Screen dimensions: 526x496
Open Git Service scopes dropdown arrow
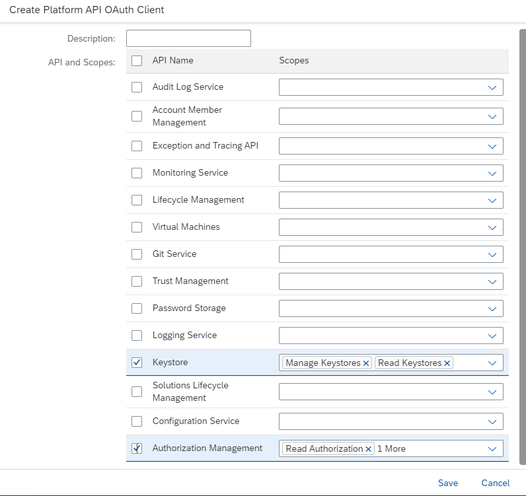[x=492, y=254]
